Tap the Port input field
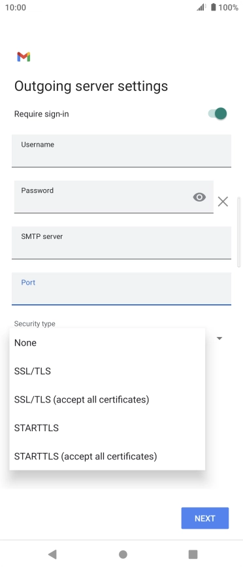 (x=121, y=289)
